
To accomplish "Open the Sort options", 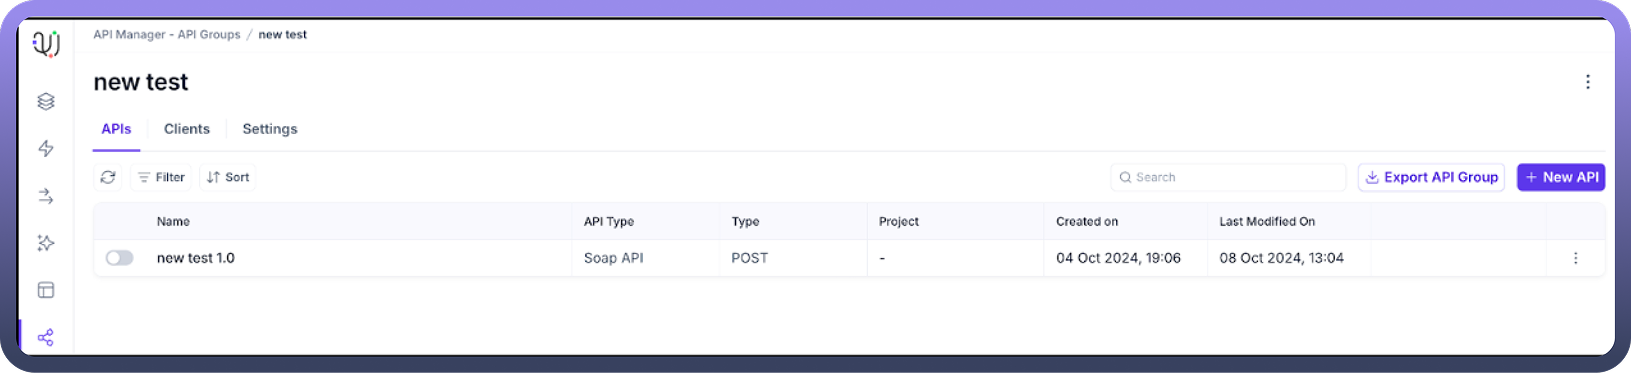I will tap(229, 177).
